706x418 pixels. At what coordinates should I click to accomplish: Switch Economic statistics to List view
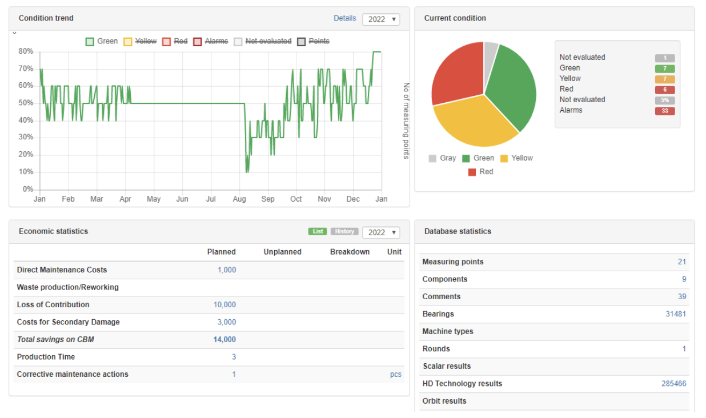(318, 231)
